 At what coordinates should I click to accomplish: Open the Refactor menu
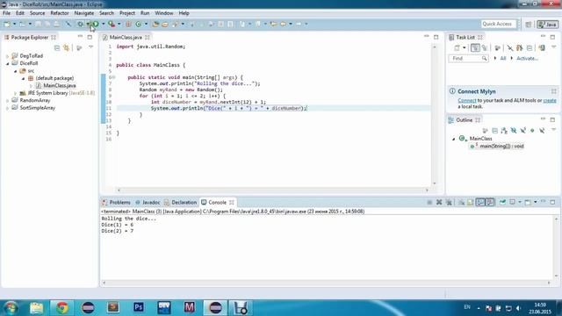click(x=60, y=13)
